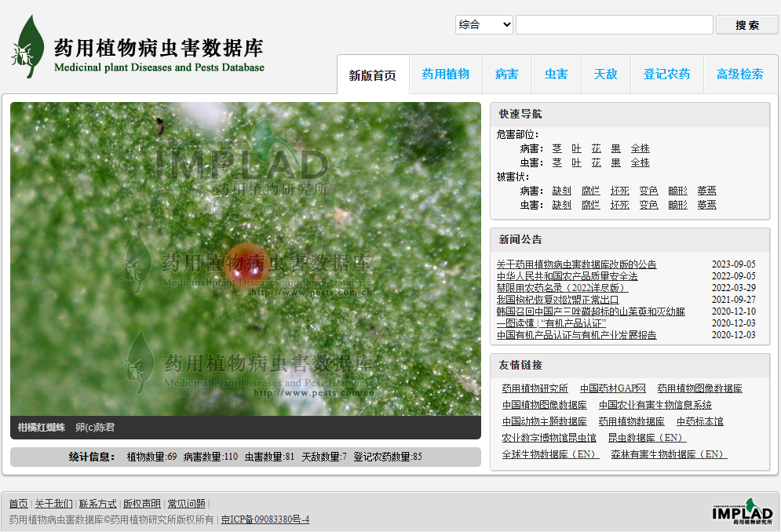Click the 柑橘红蜘蛛 caption under the photo
Image resolution: width=781 pixels, height=532 pixels.
pos(42,428)
